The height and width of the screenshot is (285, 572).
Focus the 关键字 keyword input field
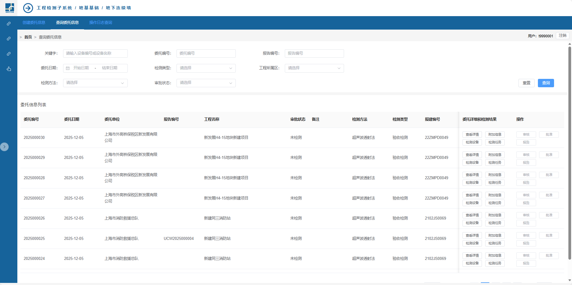[95, 53]
